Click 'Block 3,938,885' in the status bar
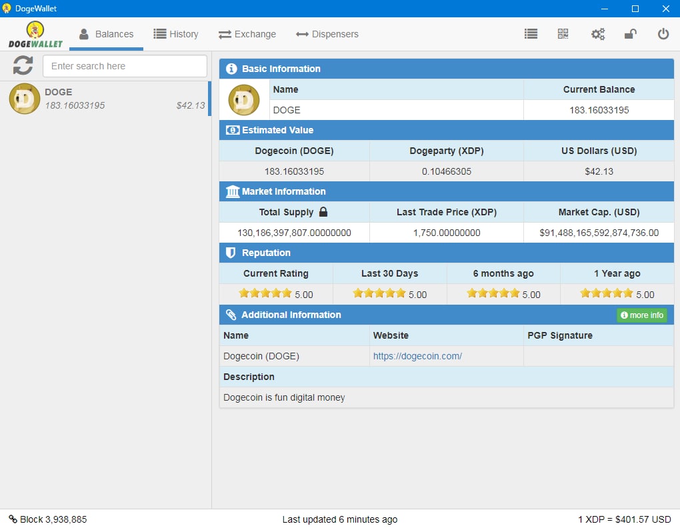680x528 pixels. [x=53, y=519]
